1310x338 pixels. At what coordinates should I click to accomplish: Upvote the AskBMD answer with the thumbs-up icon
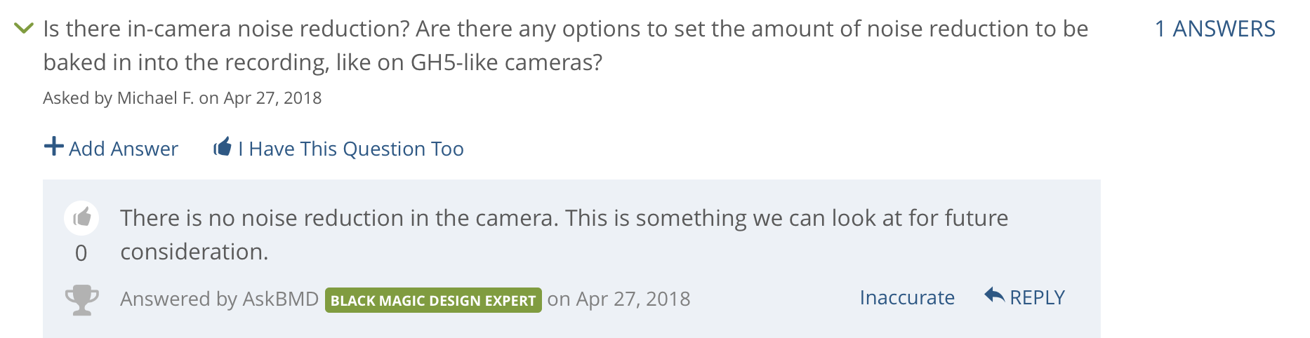(81, 218)
